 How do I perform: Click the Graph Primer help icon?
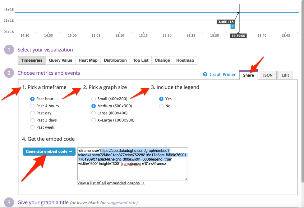(x=205, y=74)
